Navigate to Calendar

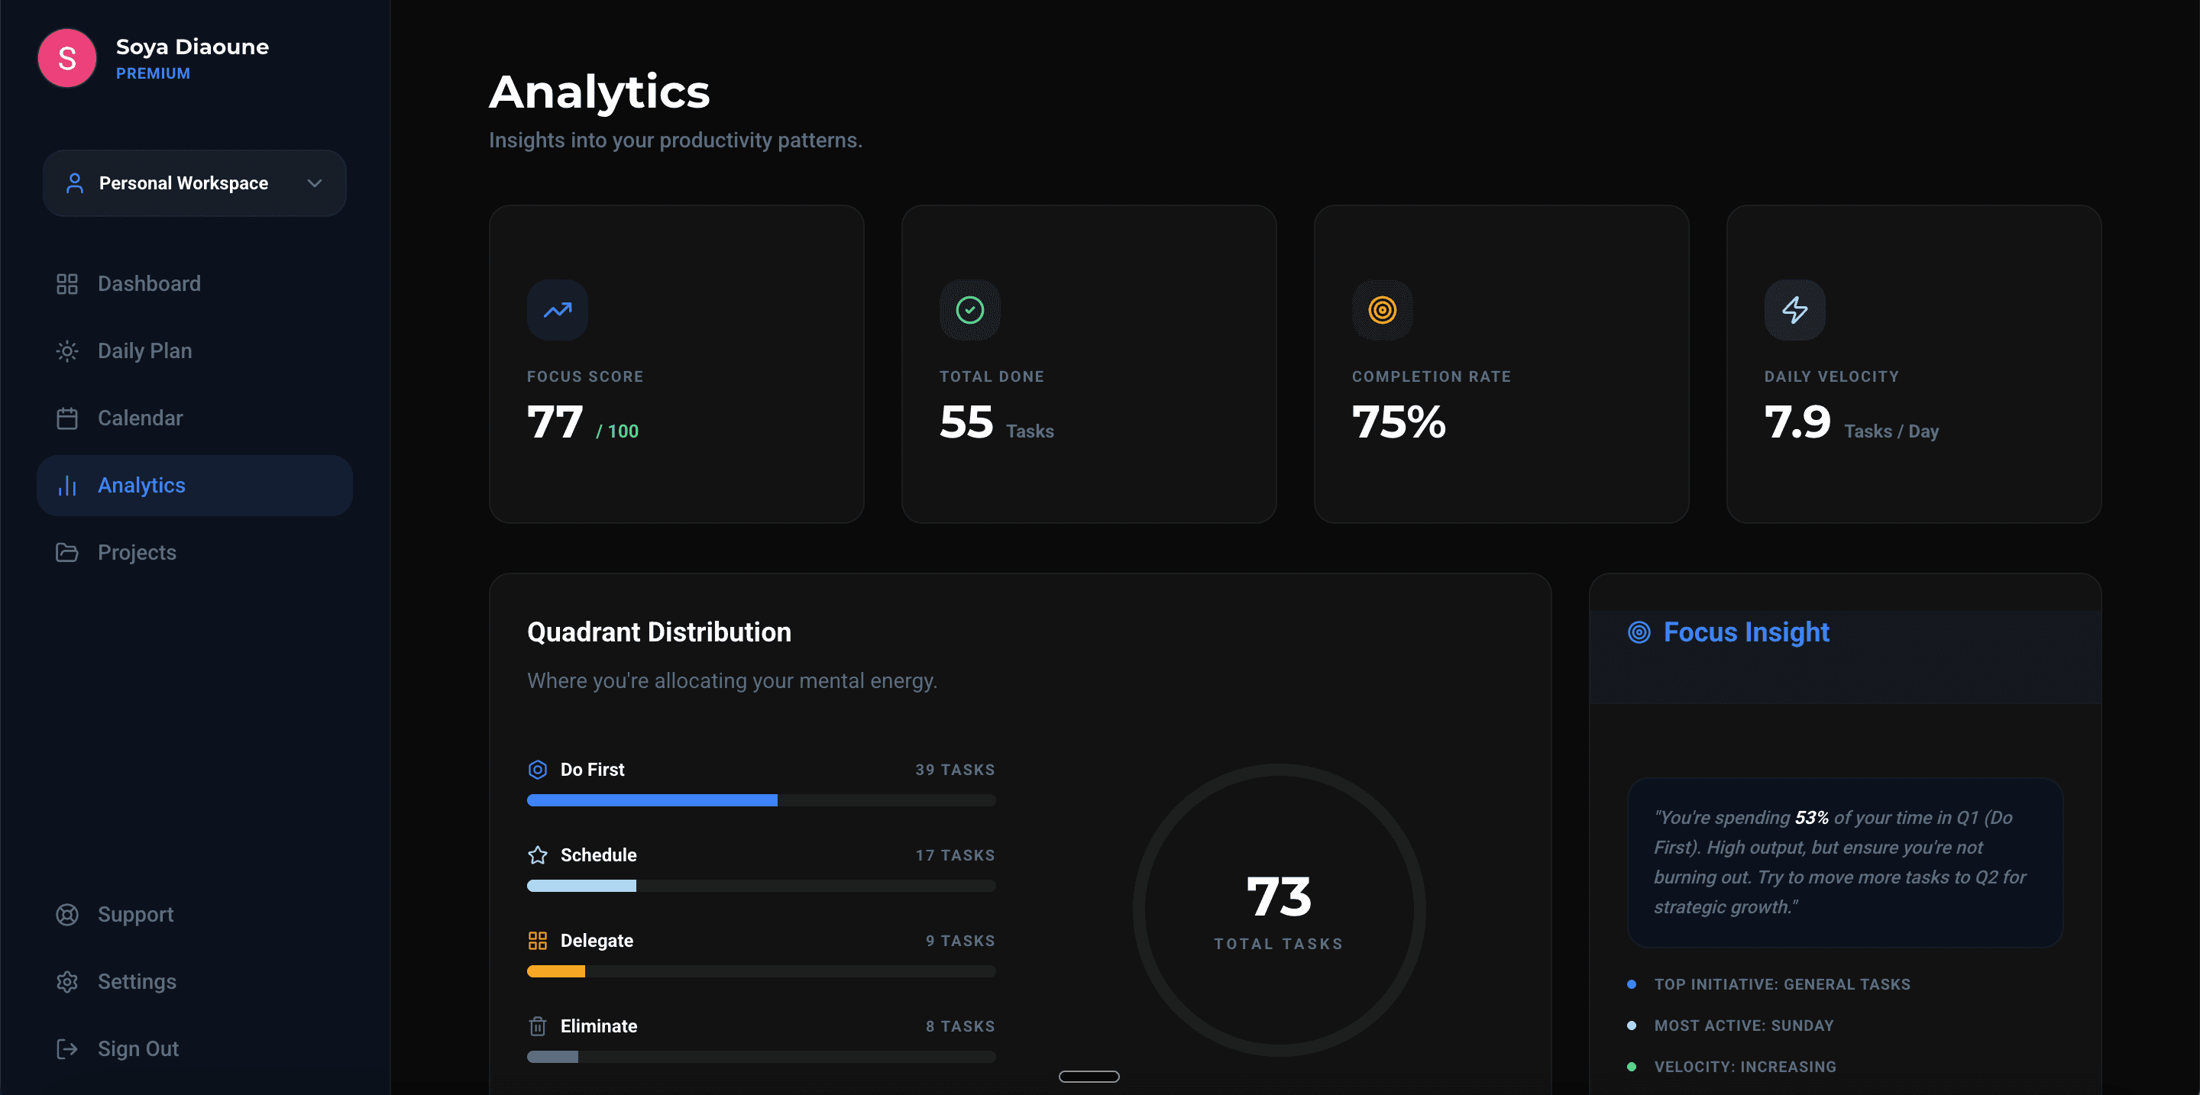pos(140,418)
